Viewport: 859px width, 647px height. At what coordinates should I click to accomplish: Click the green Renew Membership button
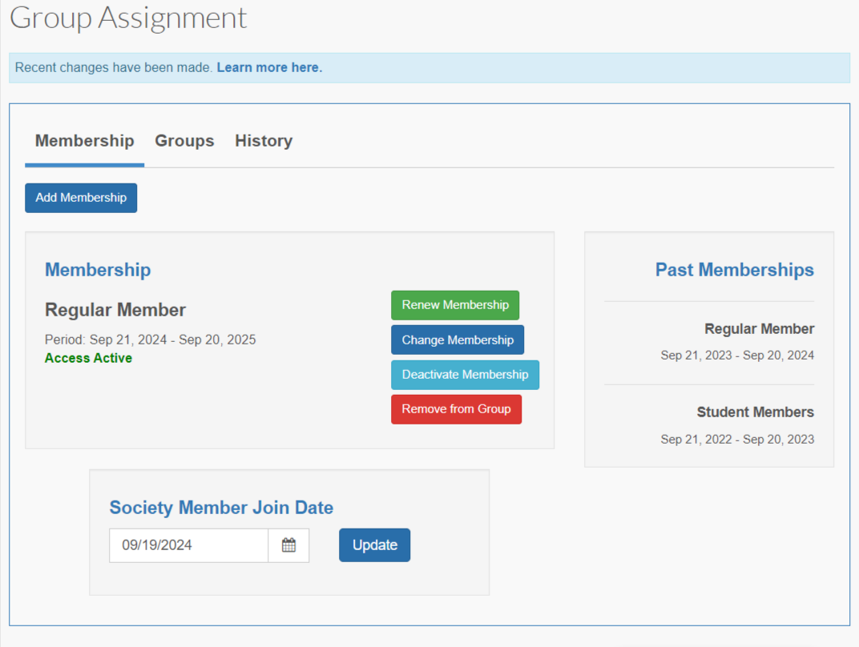pyautogui.click(x=454, y=305)
